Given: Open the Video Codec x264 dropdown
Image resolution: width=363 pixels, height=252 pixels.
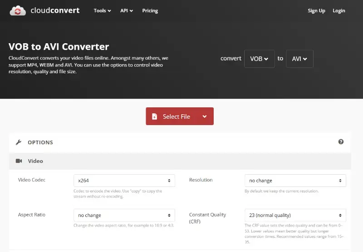Looking at the screenshot, I should click(x=124, y=181).
